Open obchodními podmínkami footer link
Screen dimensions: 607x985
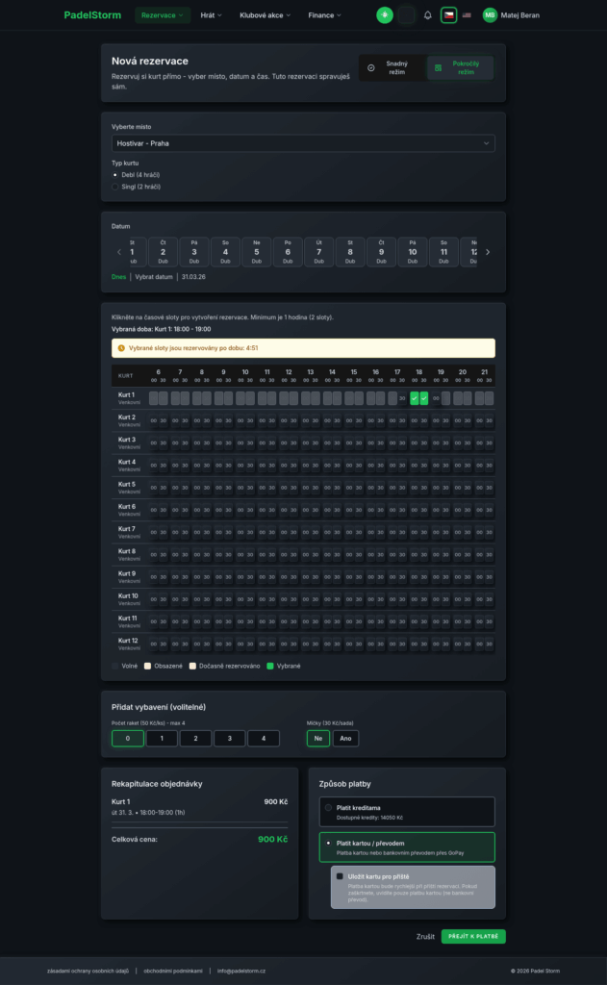click(173, 971)
